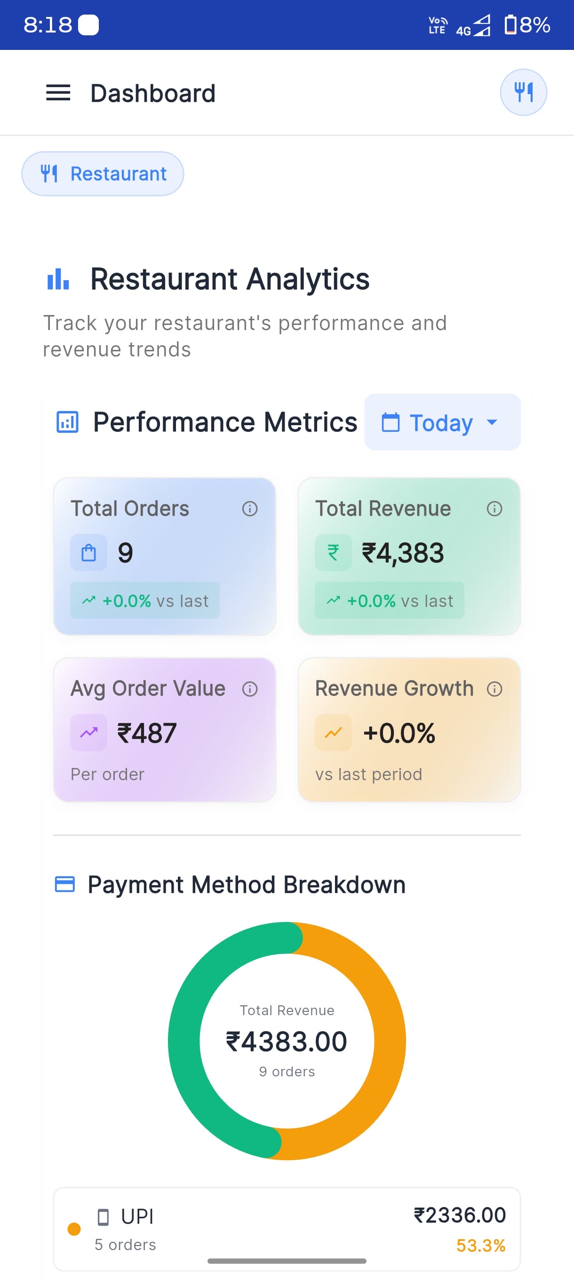Screen dimensions: 574x1277
Task: Tap the Revenue Growth info icon
Action: tap(494, 688)
